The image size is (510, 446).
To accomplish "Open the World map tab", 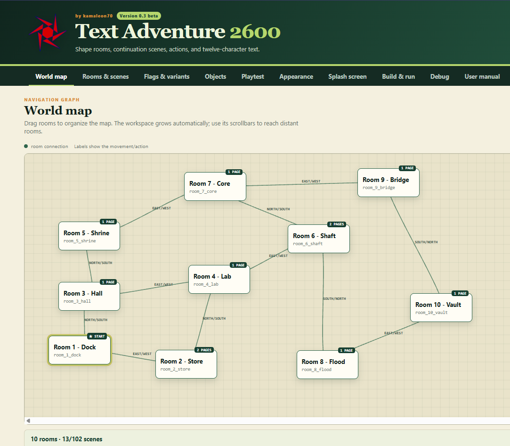I will [51, 76].
